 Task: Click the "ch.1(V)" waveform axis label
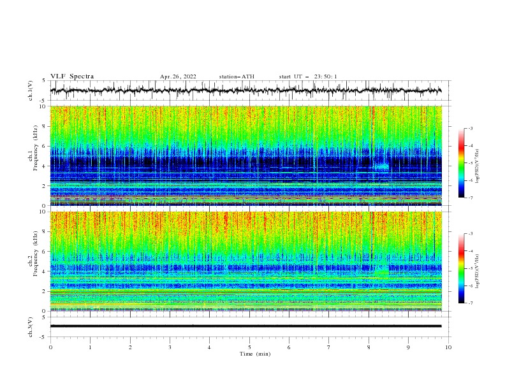31,90
